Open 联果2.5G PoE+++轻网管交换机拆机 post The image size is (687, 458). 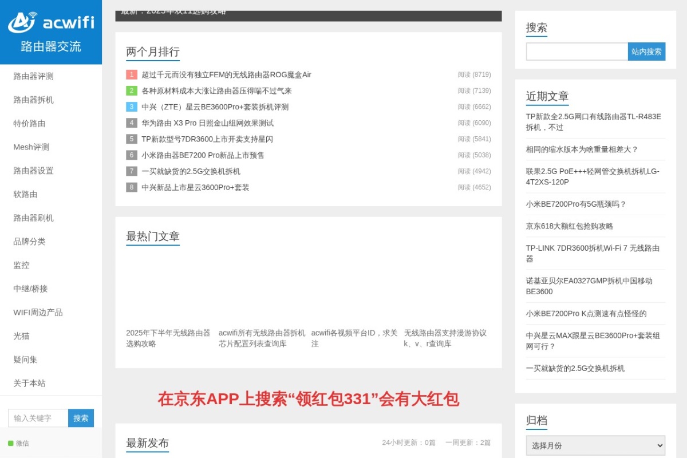pyautogui.click(x=593, y=176)
